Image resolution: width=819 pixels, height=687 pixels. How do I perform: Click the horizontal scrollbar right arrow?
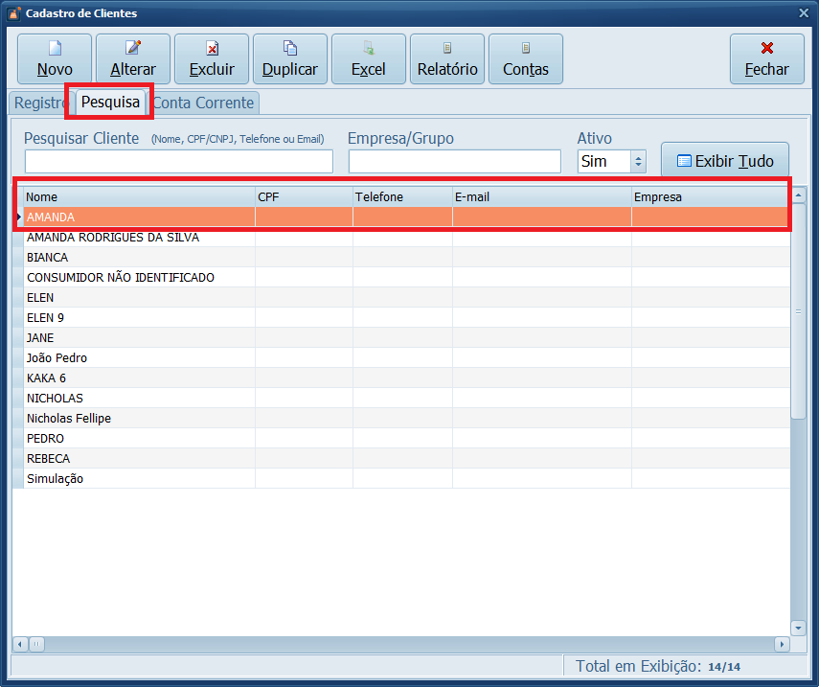(782, 645)
